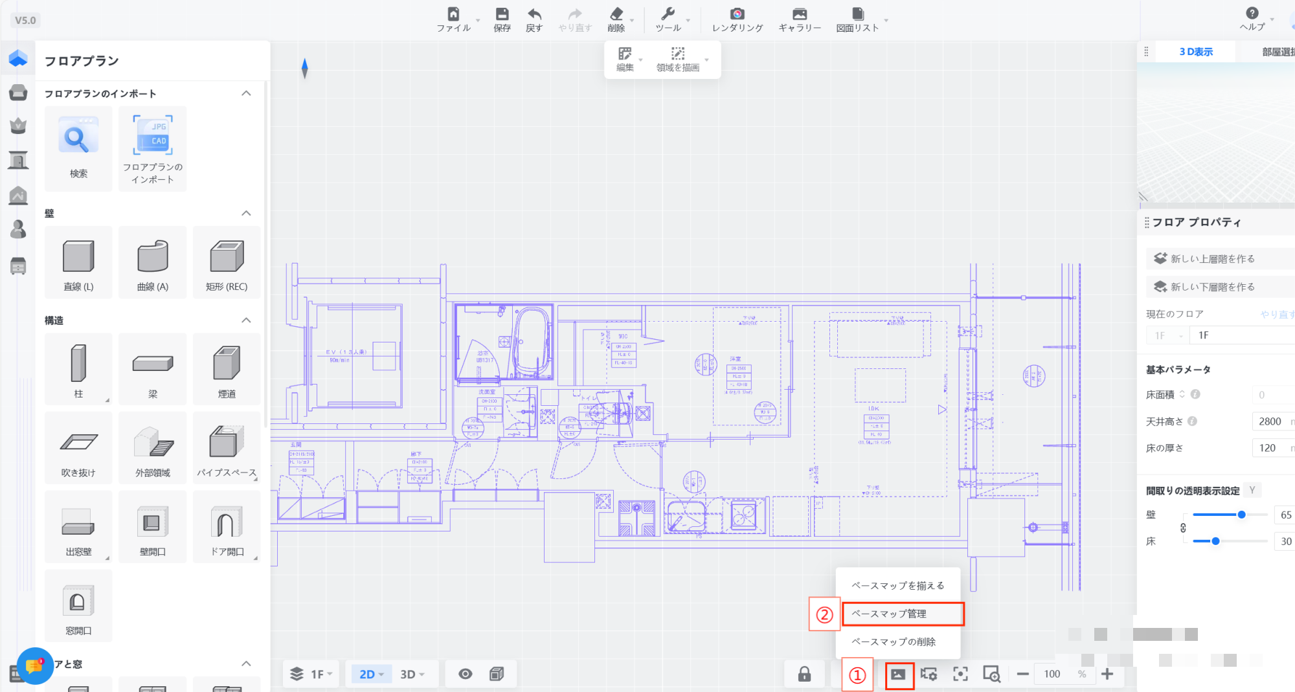Select the 梁 beam tool
Screen dimensions: 1295x692
[x=153, y=369]
